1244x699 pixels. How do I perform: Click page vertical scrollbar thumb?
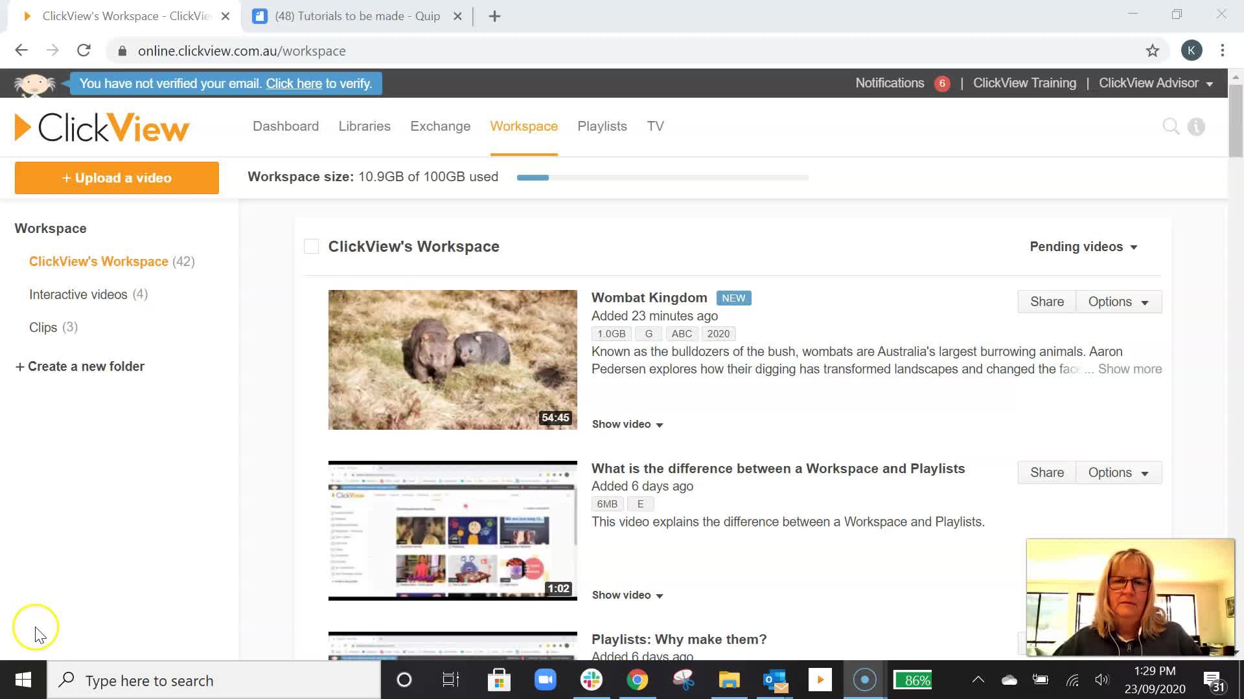(1236, 120)
